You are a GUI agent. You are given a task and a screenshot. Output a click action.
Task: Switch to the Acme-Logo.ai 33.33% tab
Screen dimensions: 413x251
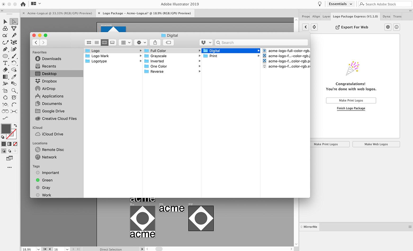(x=60, y=13)
